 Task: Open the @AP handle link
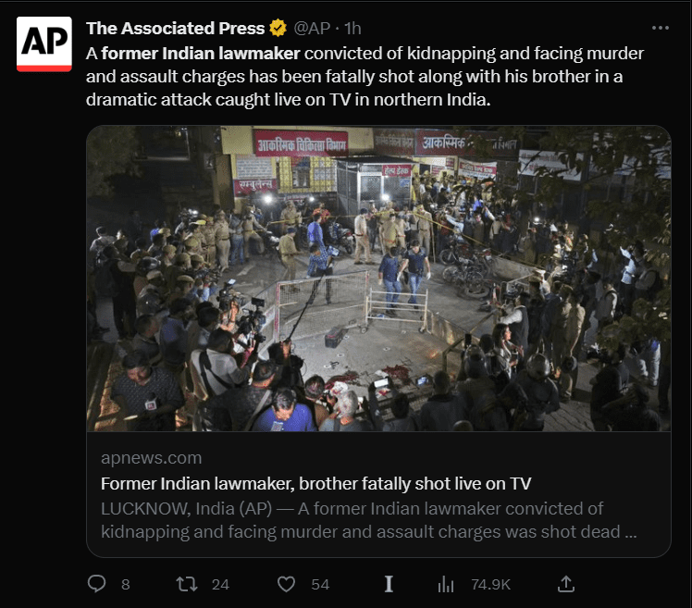[313, 29]
